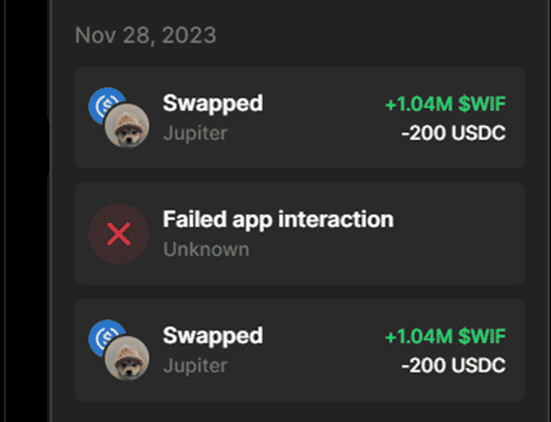Click empty space right of Failed app interaction
The width and height of the screenshot is (551, 422).
(x=460, y=234)
